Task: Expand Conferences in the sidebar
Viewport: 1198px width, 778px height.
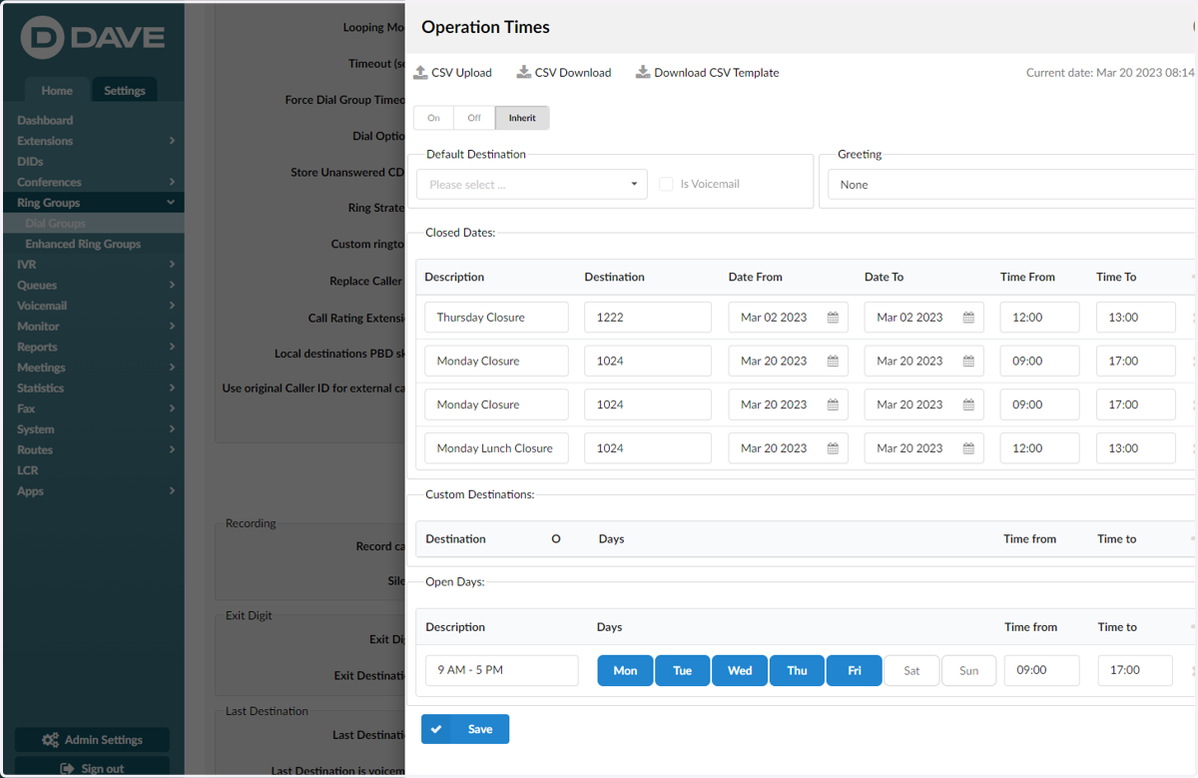Action: tap(172, 182)
